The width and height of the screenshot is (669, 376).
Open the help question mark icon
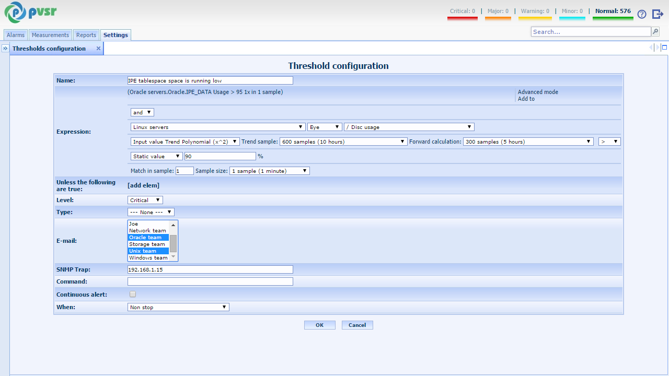pos(642,14)
